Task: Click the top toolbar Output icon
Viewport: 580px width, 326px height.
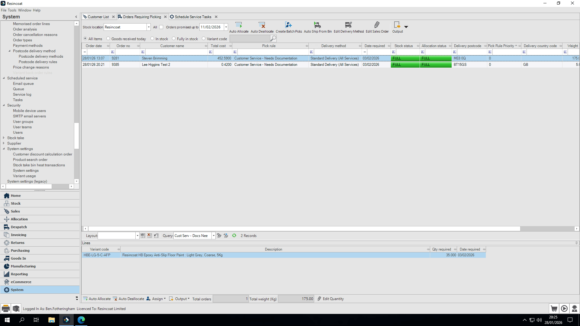Action: point(397,25)
